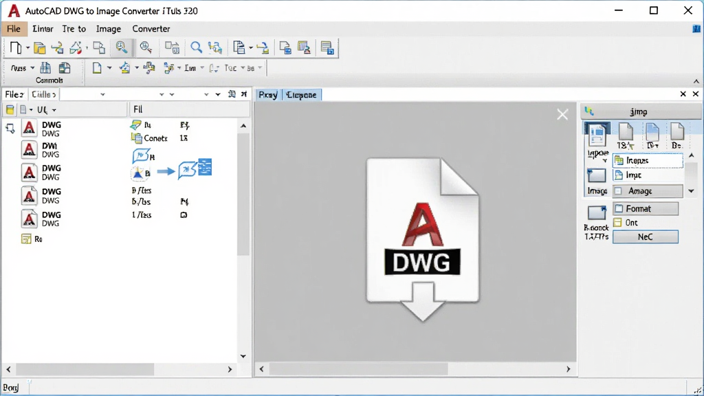The height and width of the screenshot is (396, 704).
Task: Select the file row with DWS subtitle
Action: pos(41,196)
